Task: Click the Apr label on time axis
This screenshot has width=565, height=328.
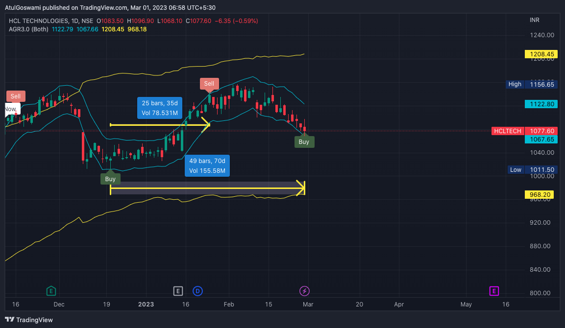Action: coord(399,304)
